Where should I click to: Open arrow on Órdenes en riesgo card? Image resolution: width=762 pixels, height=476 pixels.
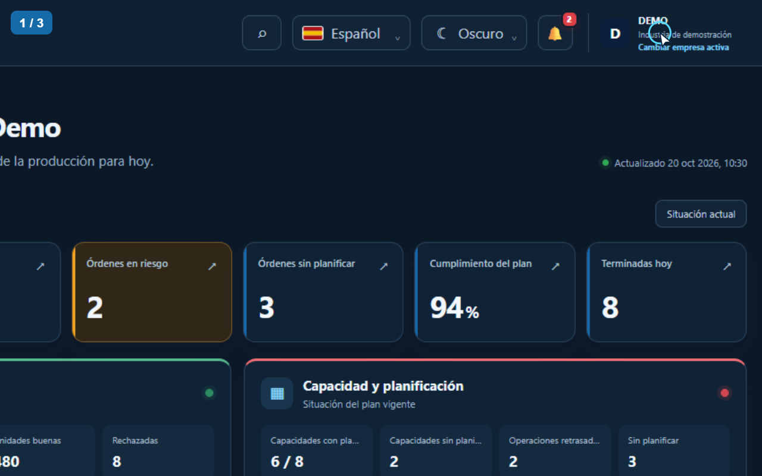[212, 267]
